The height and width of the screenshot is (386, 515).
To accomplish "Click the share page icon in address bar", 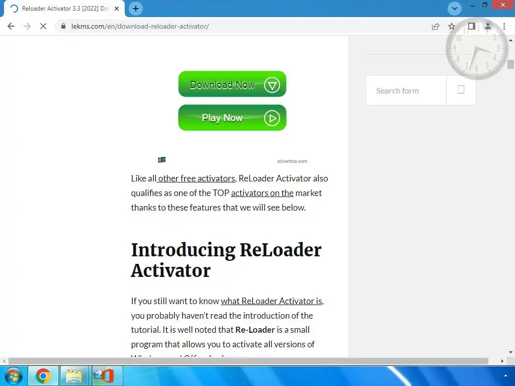I will (x=436, y=26).
